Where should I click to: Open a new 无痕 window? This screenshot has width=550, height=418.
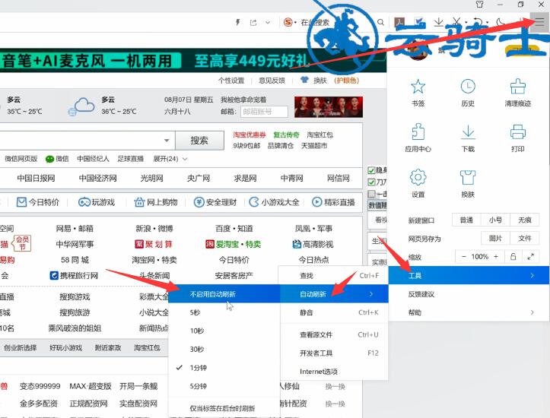(x=524, y=220)
